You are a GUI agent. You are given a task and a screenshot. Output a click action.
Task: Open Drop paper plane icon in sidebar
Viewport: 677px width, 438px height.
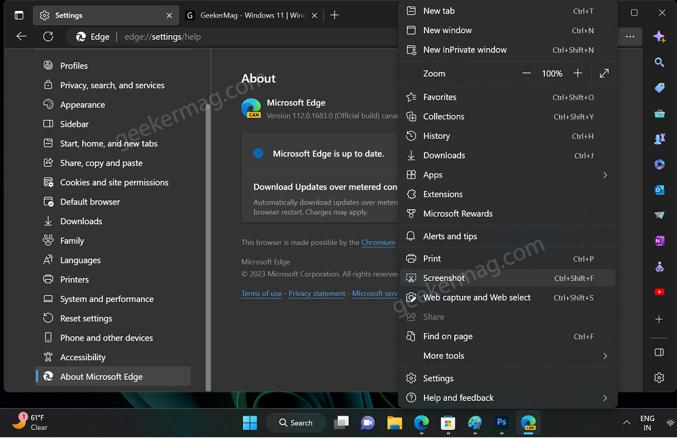(659, 215)
